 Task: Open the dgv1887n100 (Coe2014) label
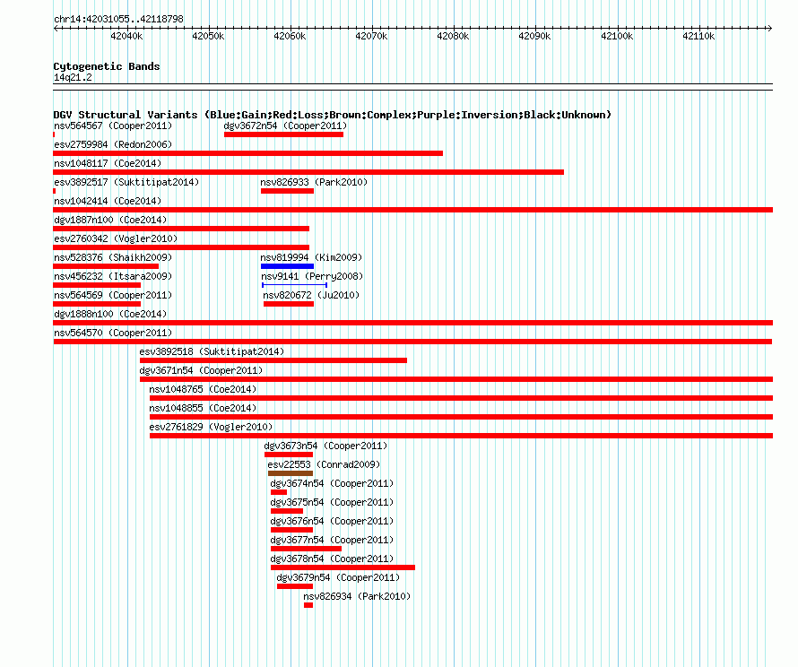[110, 220]
